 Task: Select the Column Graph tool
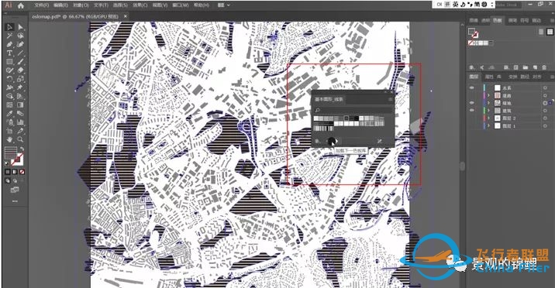pyautogui.click(x=20, y=122)
